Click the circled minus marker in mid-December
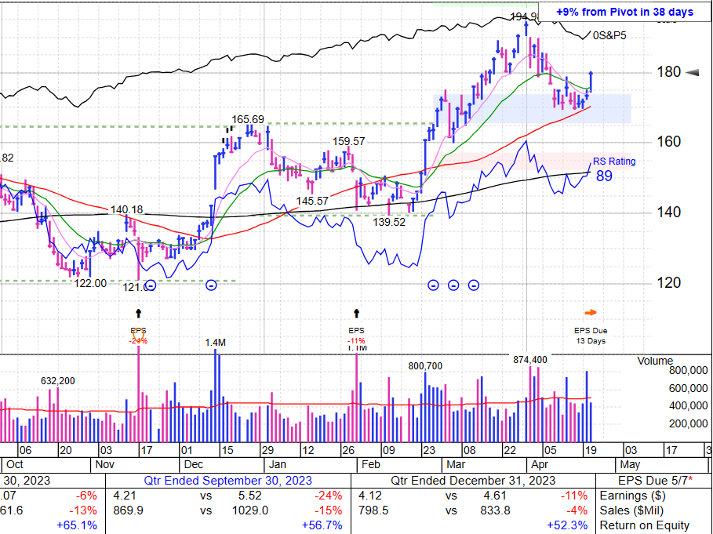The image size is (713, 534). 210,285
